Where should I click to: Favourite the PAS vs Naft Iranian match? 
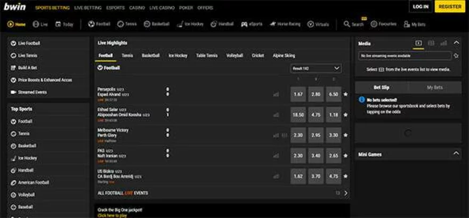345,156
